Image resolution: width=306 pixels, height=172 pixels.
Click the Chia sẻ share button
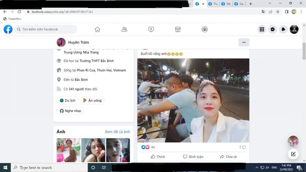[228, 157]
